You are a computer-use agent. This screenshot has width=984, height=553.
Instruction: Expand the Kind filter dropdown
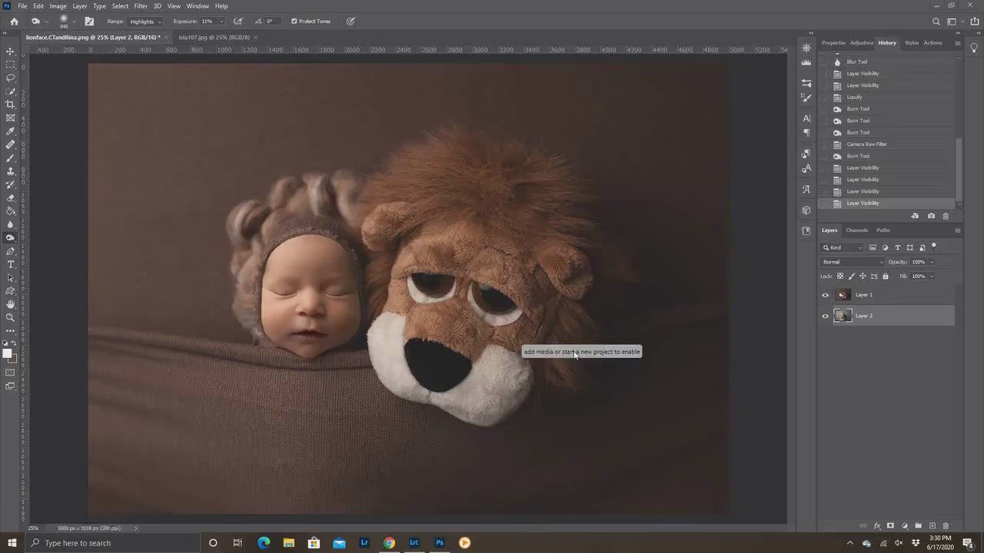843,247
